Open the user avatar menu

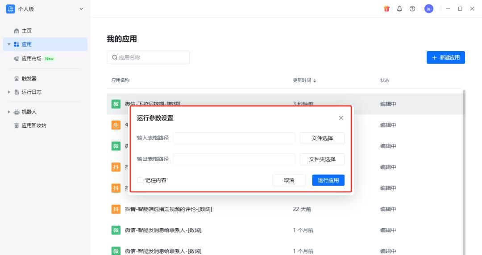429,9
